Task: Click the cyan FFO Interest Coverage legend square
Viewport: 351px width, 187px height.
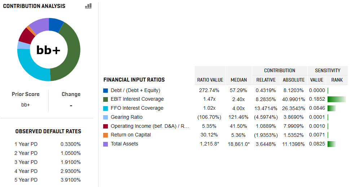Action: tap(106, 108)
